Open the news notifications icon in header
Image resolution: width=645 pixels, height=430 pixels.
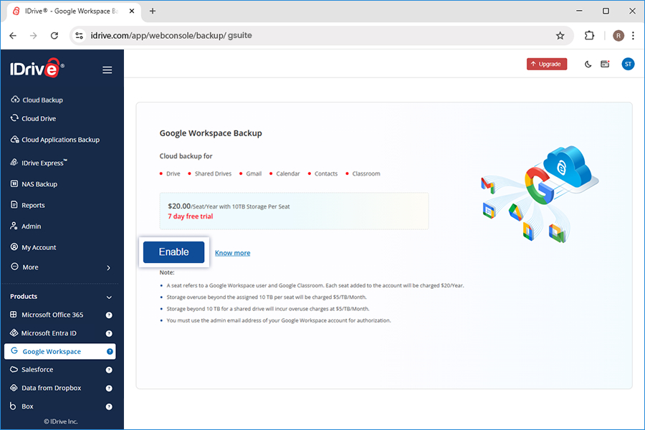point(605,64)
